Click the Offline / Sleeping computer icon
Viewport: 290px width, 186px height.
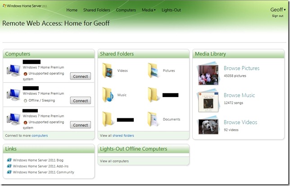pos(13,94)
